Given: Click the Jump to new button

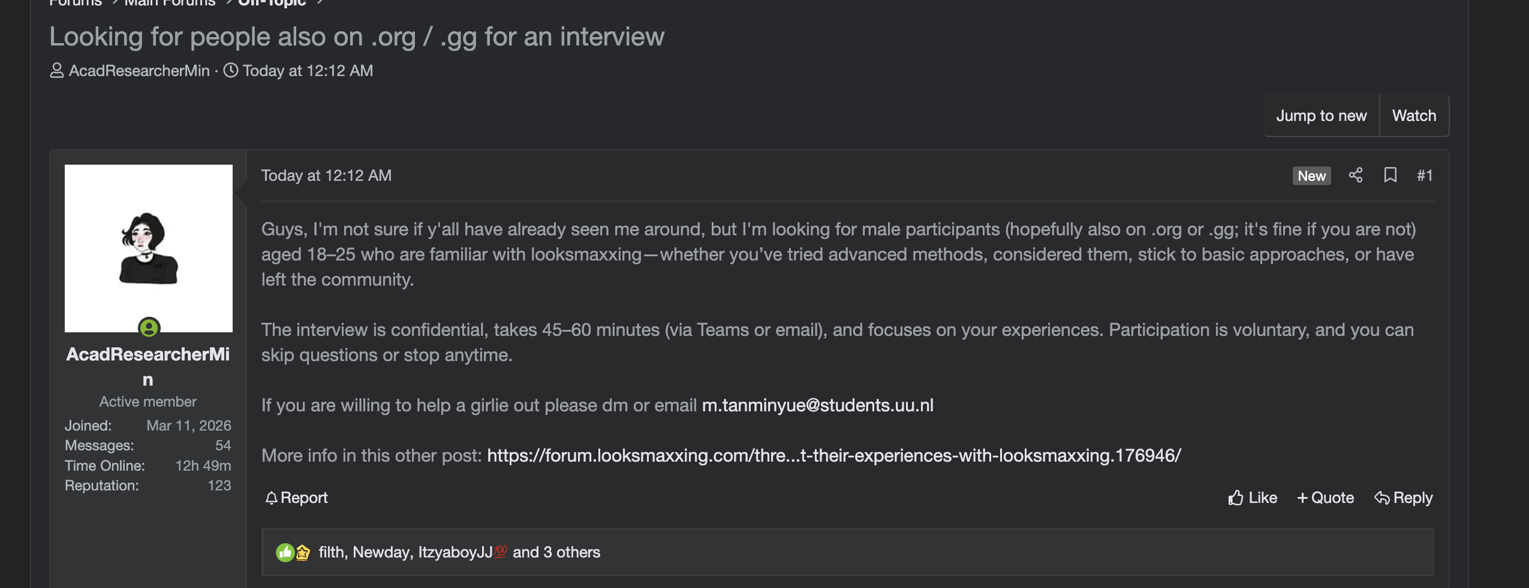Looking at the screenshot, I should coord(1322,116).
